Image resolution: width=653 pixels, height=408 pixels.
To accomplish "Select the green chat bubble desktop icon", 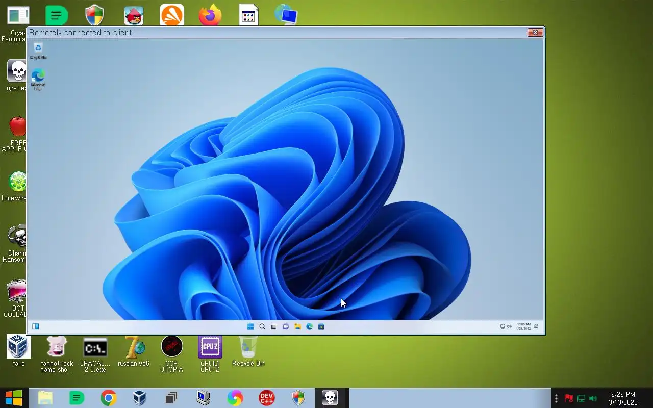I will 57,15.
